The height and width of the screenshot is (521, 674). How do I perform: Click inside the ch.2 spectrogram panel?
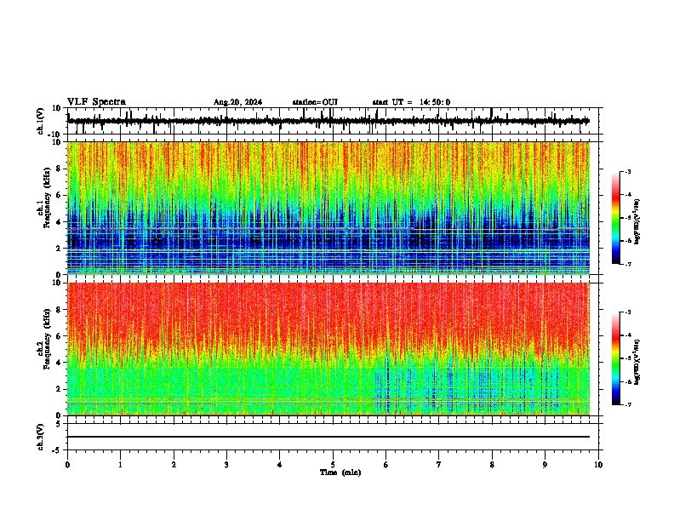coord(328,349)
